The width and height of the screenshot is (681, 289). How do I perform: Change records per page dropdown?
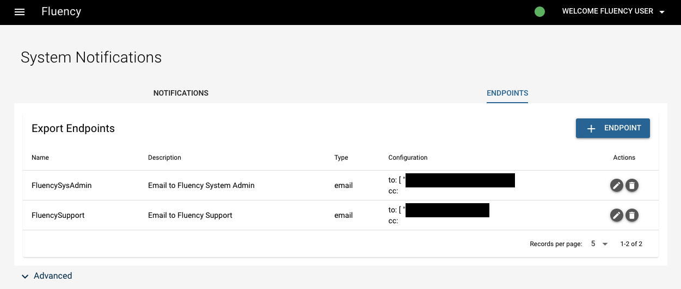point(599,244)
